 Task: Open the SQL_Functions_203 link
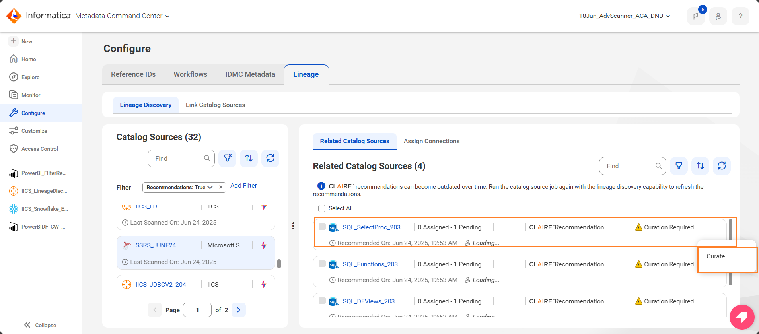(370, 264)
